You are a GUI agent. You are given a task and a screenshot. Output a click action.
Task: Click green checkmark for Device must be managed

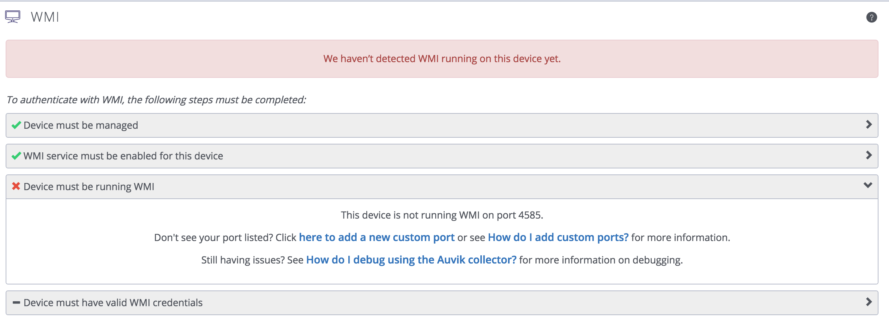pos(16,125)
